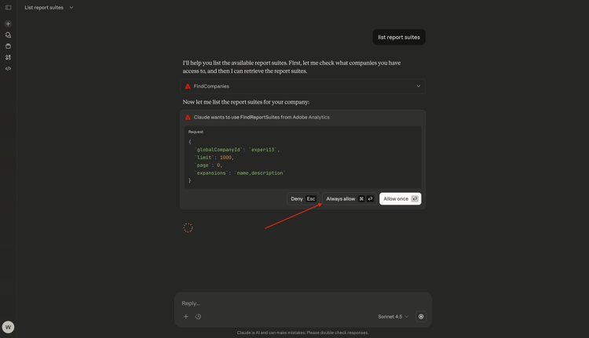Click the 'Claude is AI and can make mistakes' notice
This screenshot has width=589, height=338.
tap(303, 333)
